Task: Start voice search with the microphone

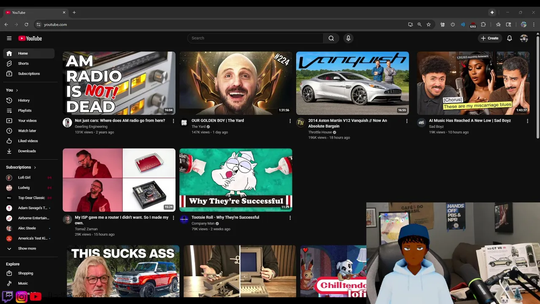Action: click(x=348, y=38)
